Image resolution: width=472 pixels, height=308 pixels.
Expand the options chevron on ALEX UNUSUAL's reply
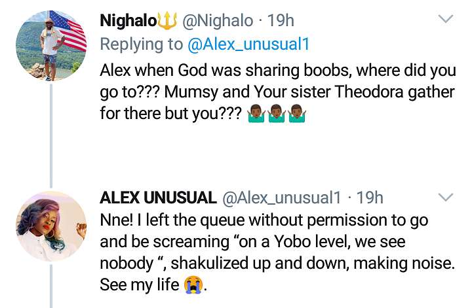[x=445, y=197]
